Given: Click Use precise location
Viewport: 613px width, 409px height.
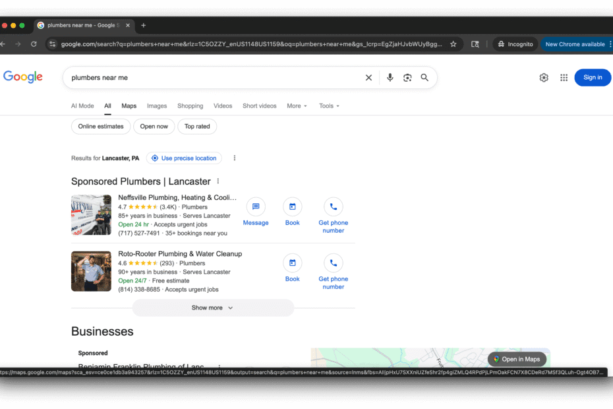Looking at the screenshot, I should 184,158.
